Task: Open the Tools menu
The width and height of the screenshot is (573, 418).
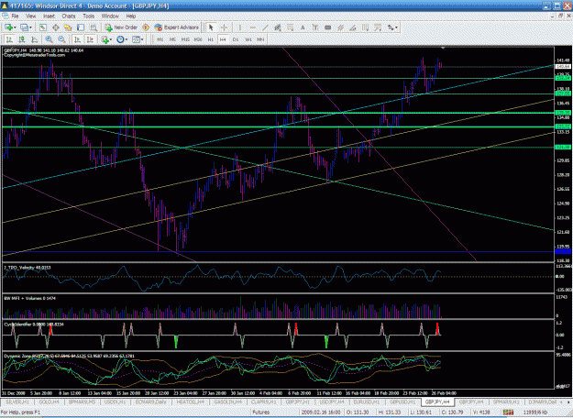Action: click(x=88, y=16)
